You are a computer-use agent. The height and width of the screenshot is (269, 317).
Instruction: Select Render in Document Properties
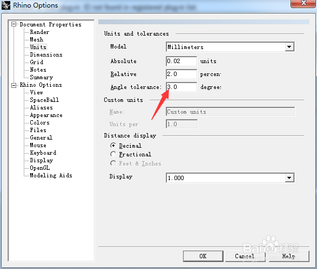click(39, 32)
